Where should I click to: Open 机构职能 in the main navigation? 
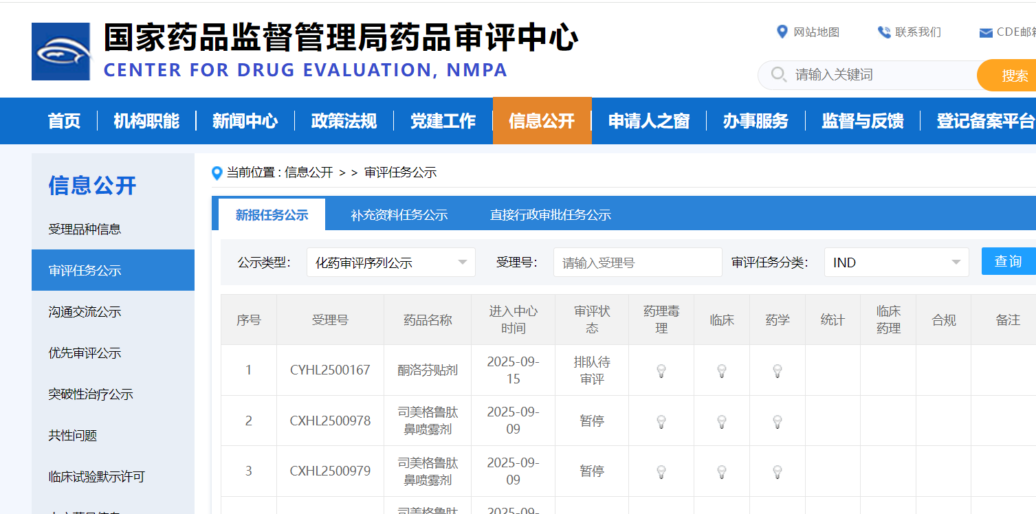coord(146,121)
